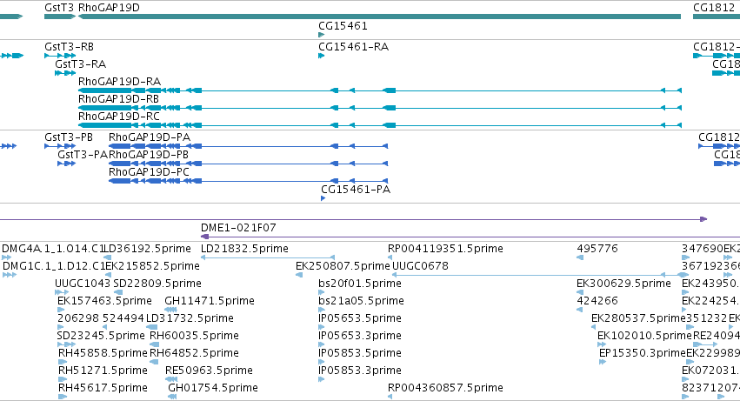Click the CG15461-RA transcript arrow

click(x=322, y=56)
